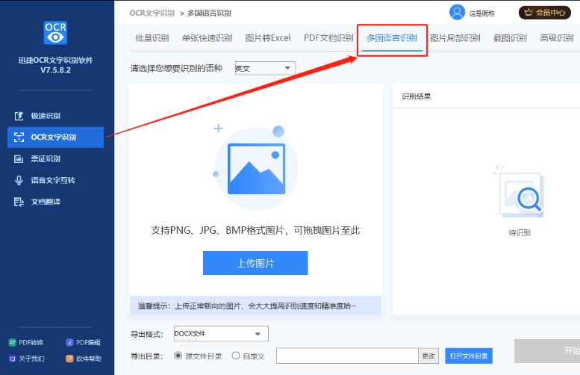The width and height of the screenshot is (580, 375).
Task: Click the OCR文字识别 sidebar icon
Action: (19, 137)
